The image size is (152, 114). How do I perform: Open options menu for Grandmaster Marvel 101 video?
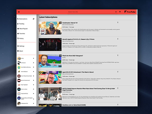tap(118, 23)
